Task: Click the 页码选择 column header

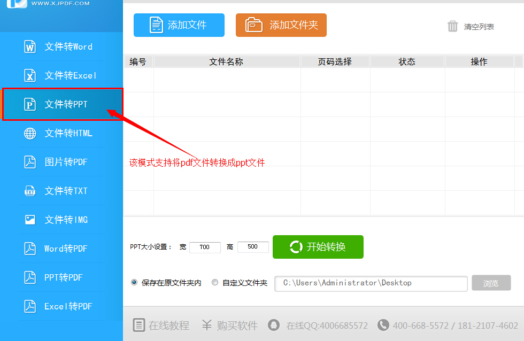Action: 335,61
